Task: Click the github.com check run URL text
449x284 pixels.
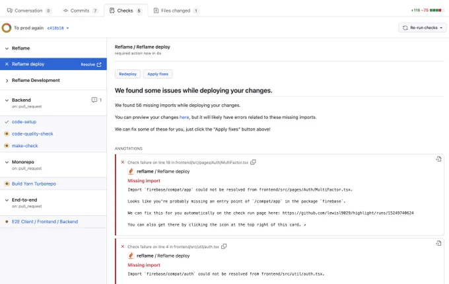Action: click(348, 213)
